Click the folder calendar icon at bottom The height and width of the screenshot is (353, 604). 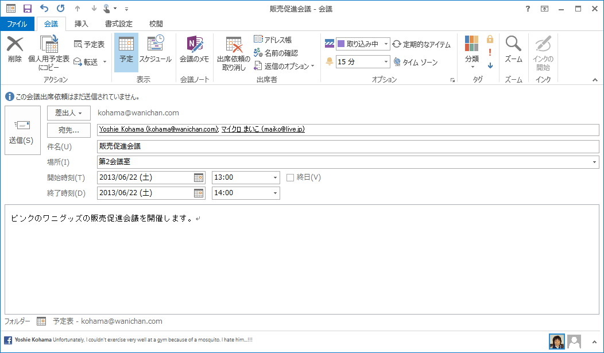pos(41,321)
